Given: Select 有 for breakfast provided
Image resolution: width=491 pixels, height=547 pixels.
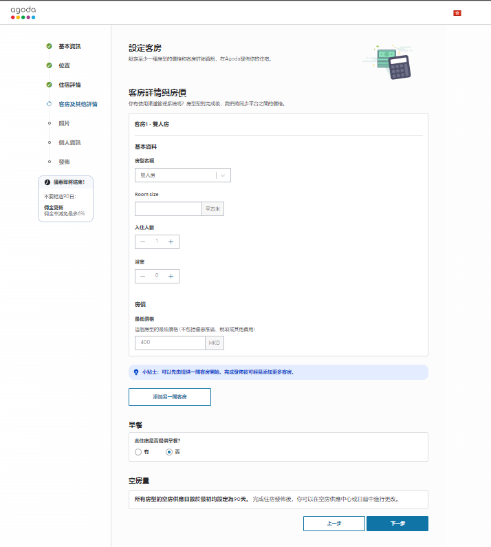Looking at the screenshot, I should pyautogui.click(x=138, y=452).
